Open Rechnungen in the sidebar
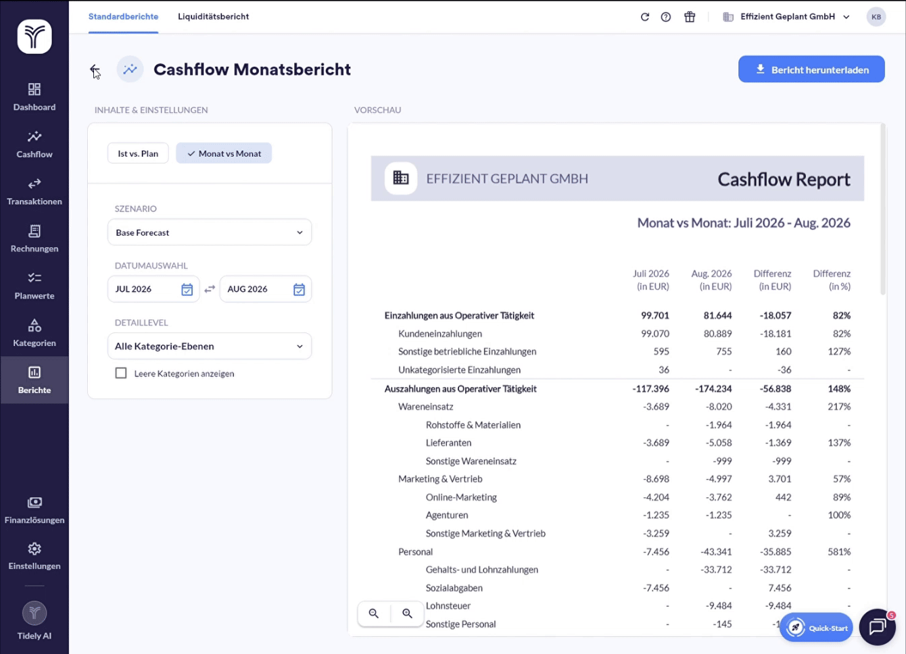Image resolution: width=906 pixels, height=654 pixels. pyautogui.click(x=34, y=239)
